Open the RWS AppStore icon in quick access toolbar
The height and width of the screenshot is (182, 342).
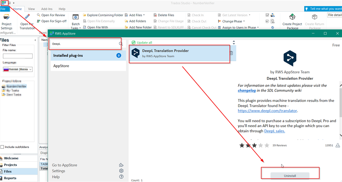tap(4, 3)
